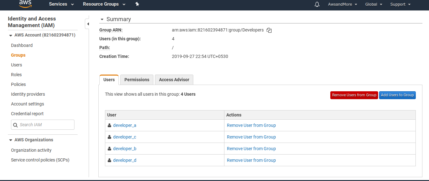
Task: Open the developer_c user link
Action: coord(124,137)
